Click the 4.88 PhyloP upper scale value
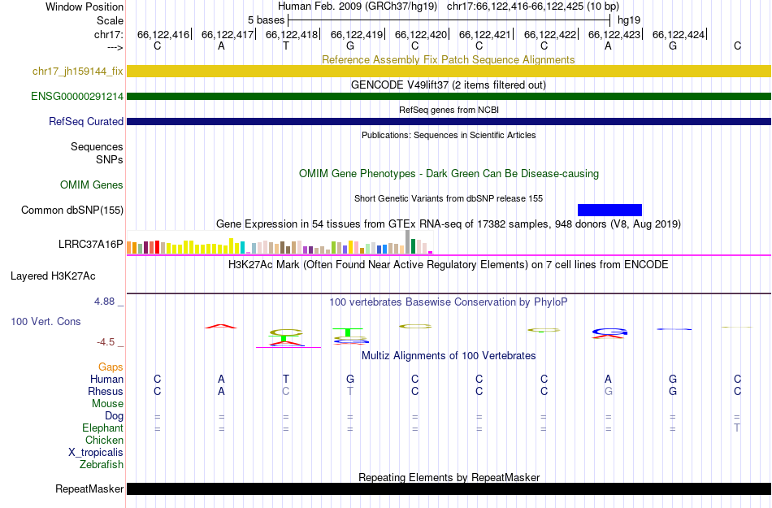 pyautogui.click(x=104, y=302)
